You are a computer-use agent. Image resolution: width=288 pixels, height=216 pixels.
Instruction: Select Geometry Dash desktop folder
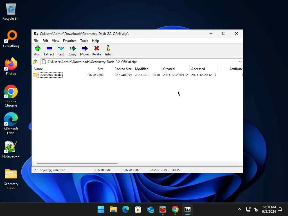[11, 179]
